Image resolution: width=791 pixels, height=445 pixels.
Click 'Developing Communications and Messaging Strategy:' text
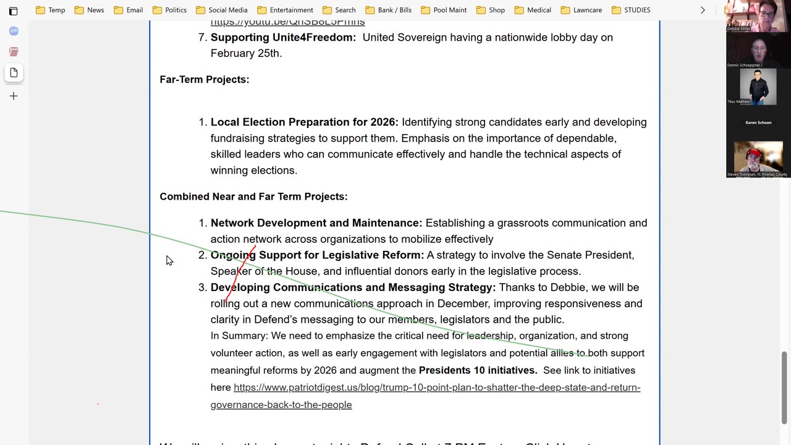click(x=353, y=287)
